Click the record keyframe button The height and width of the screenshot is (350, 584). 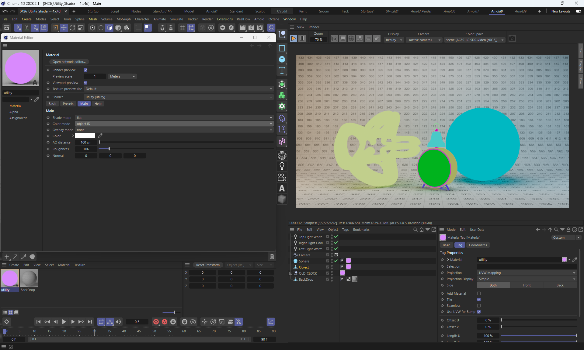[156, 322]
